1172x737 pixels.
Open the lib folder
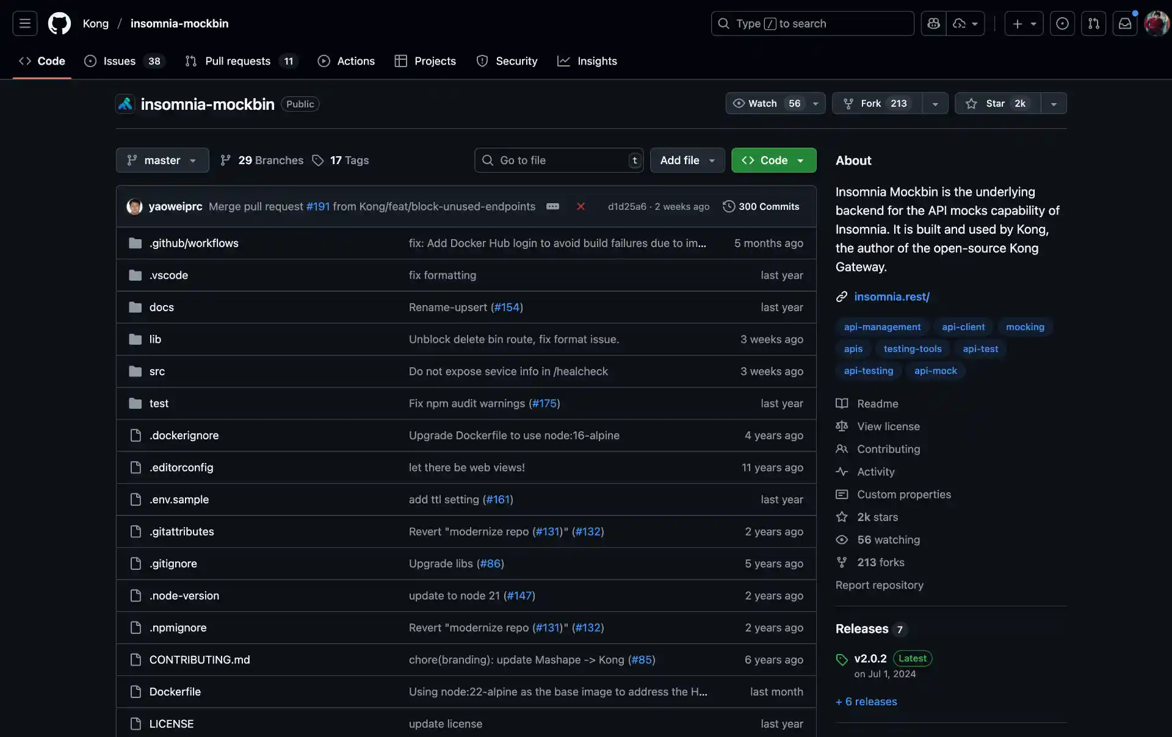pyautogui.click(x=155, y=339)
